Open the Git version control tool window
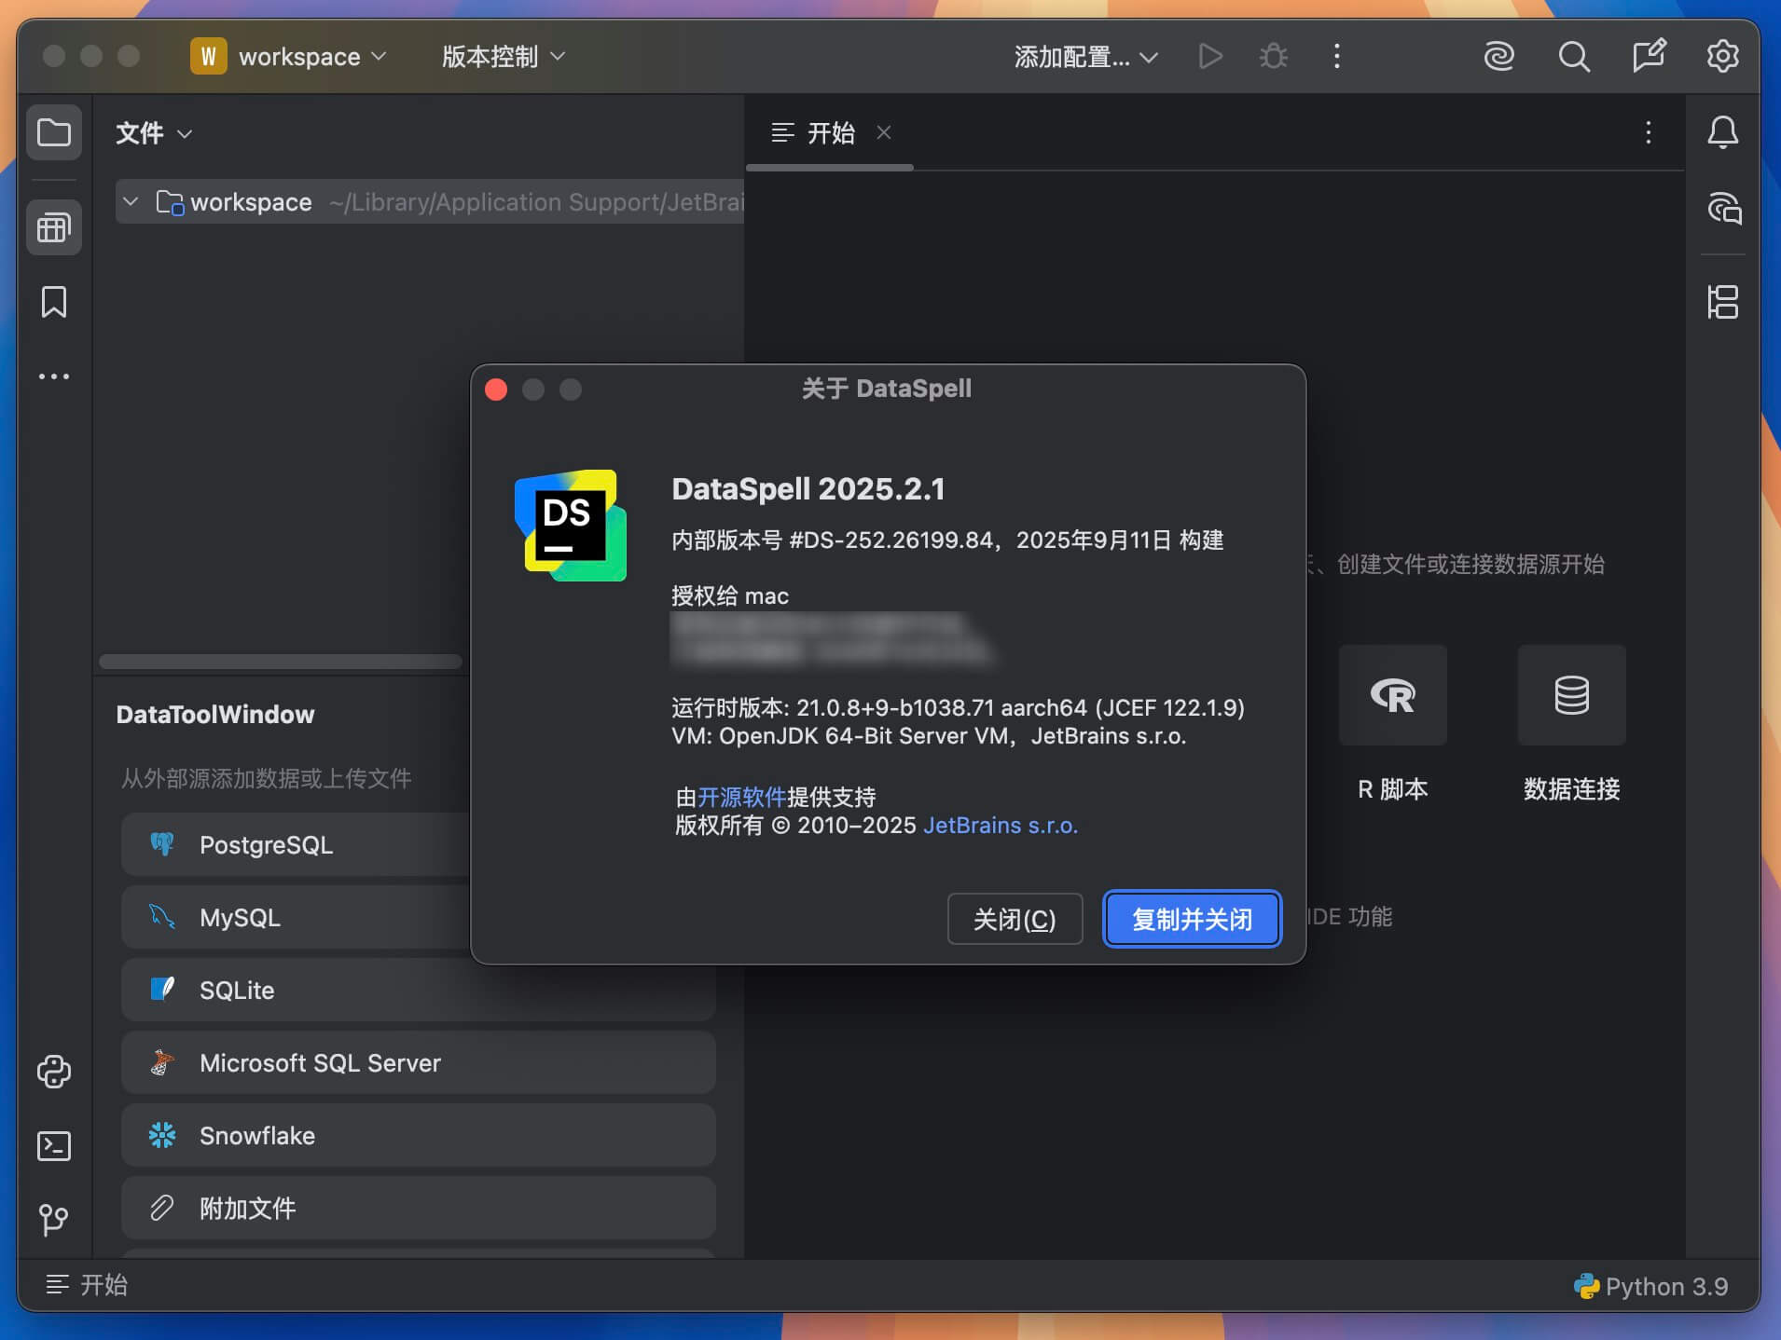Image resolution: width=1781 pixels, height=1340 pixels. click(x=53, y=1219)
